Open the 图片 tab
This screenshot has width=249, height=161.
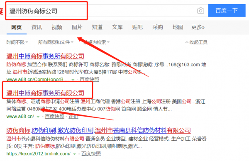coord(77,27)
